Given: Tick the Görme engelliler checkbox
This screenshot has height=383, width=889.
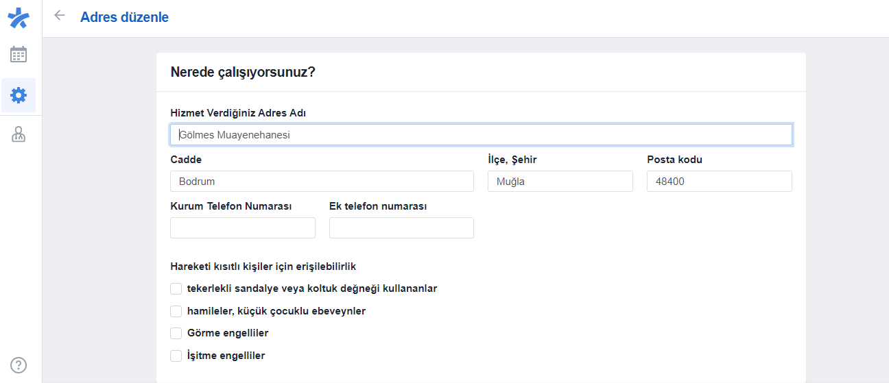Looking at the screenshot, I should pyautogui.click(x=176, y=334).
